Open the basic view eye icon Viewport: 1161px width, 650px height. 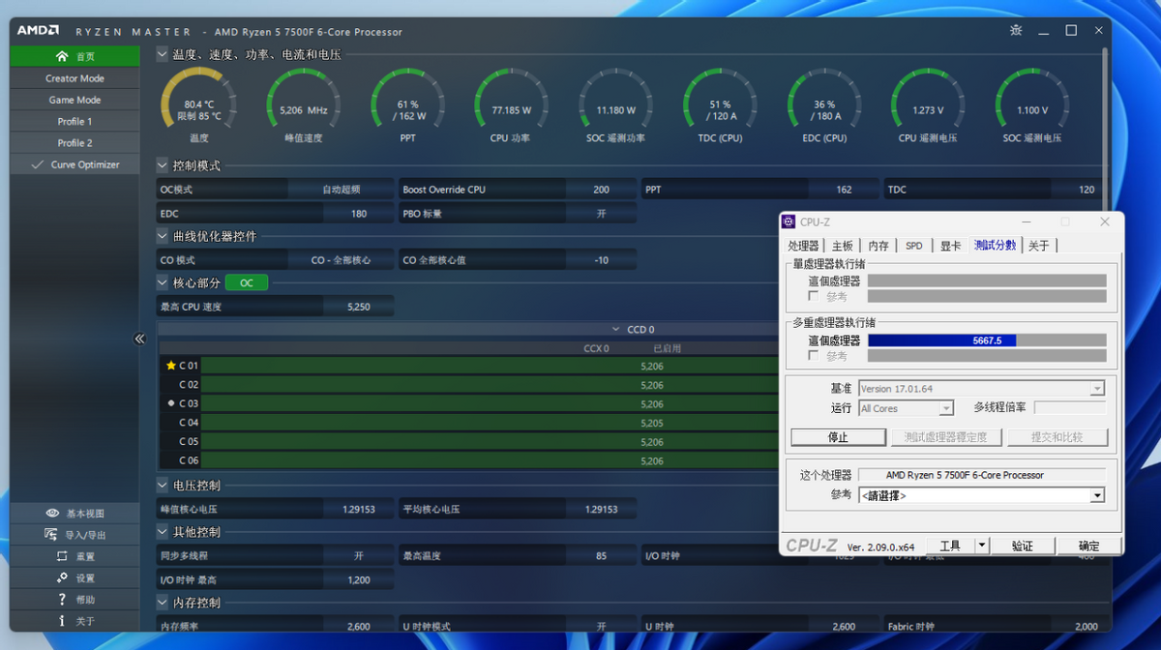pyautogui.click(x=52, y=514)
